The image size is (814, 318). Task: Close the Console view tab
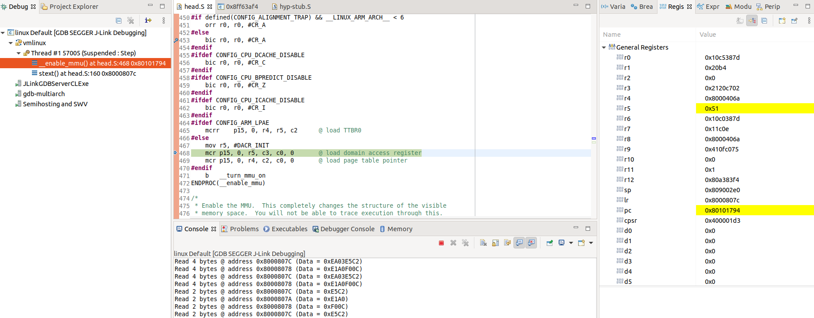214,229
